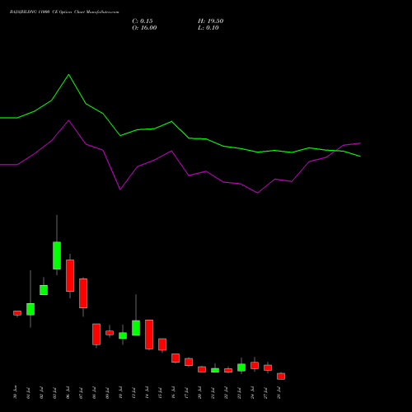The width and height of the screenshot is (412, 412).
Task: Click the final date label "28 Jul" on the axis
Action: pos(279,392)
